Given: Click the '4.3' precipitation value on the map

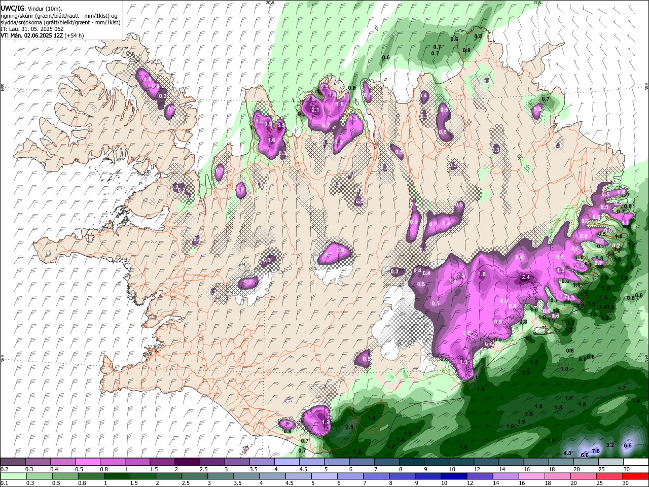Looking at the screenshot, I should click(x=567, y=453).
